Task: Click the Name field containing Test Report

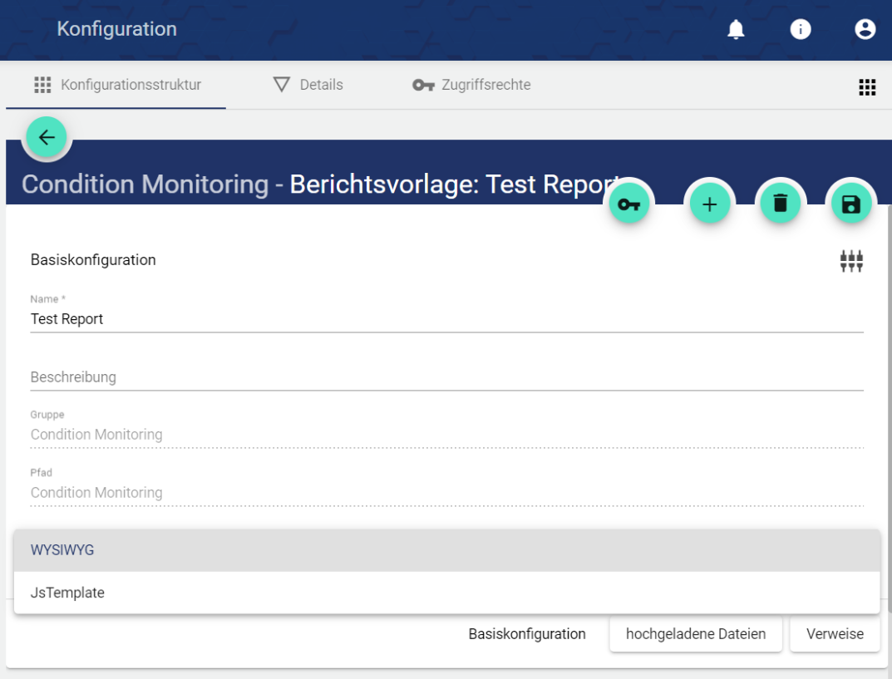Action: coord(446,319)
